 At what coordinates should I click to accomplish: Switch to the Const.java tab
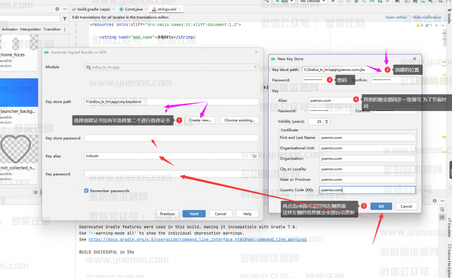(131, 9)
